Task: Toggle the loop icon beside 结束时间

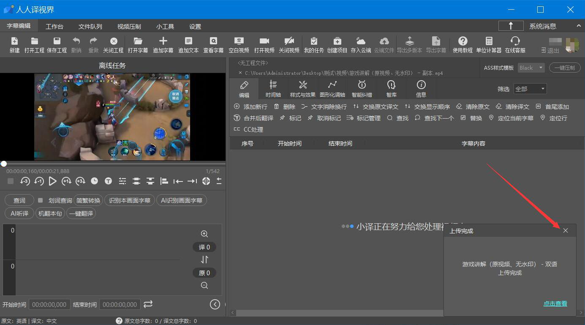Action: [x=148, y=304]
